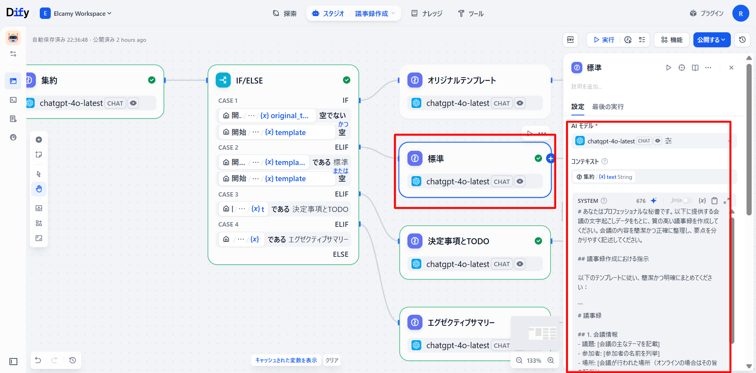Image resolution: width=756 pixels, height=373 pixels.
Task: Click キャッシュされた変数を表示 at the bottom
Action: tap(286, 360)
